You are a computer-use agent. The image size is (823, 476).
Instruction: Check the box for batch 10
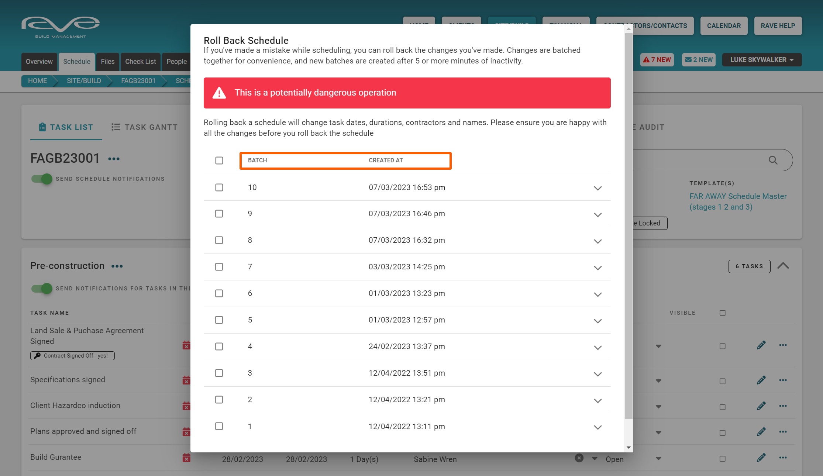tap(219, 187)
